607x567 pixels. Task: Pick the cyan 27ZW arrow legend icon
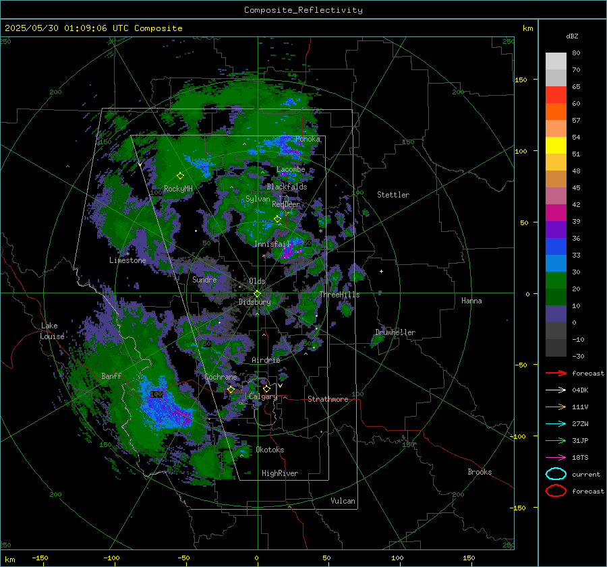pyautogui.click(x=556, y=424)
